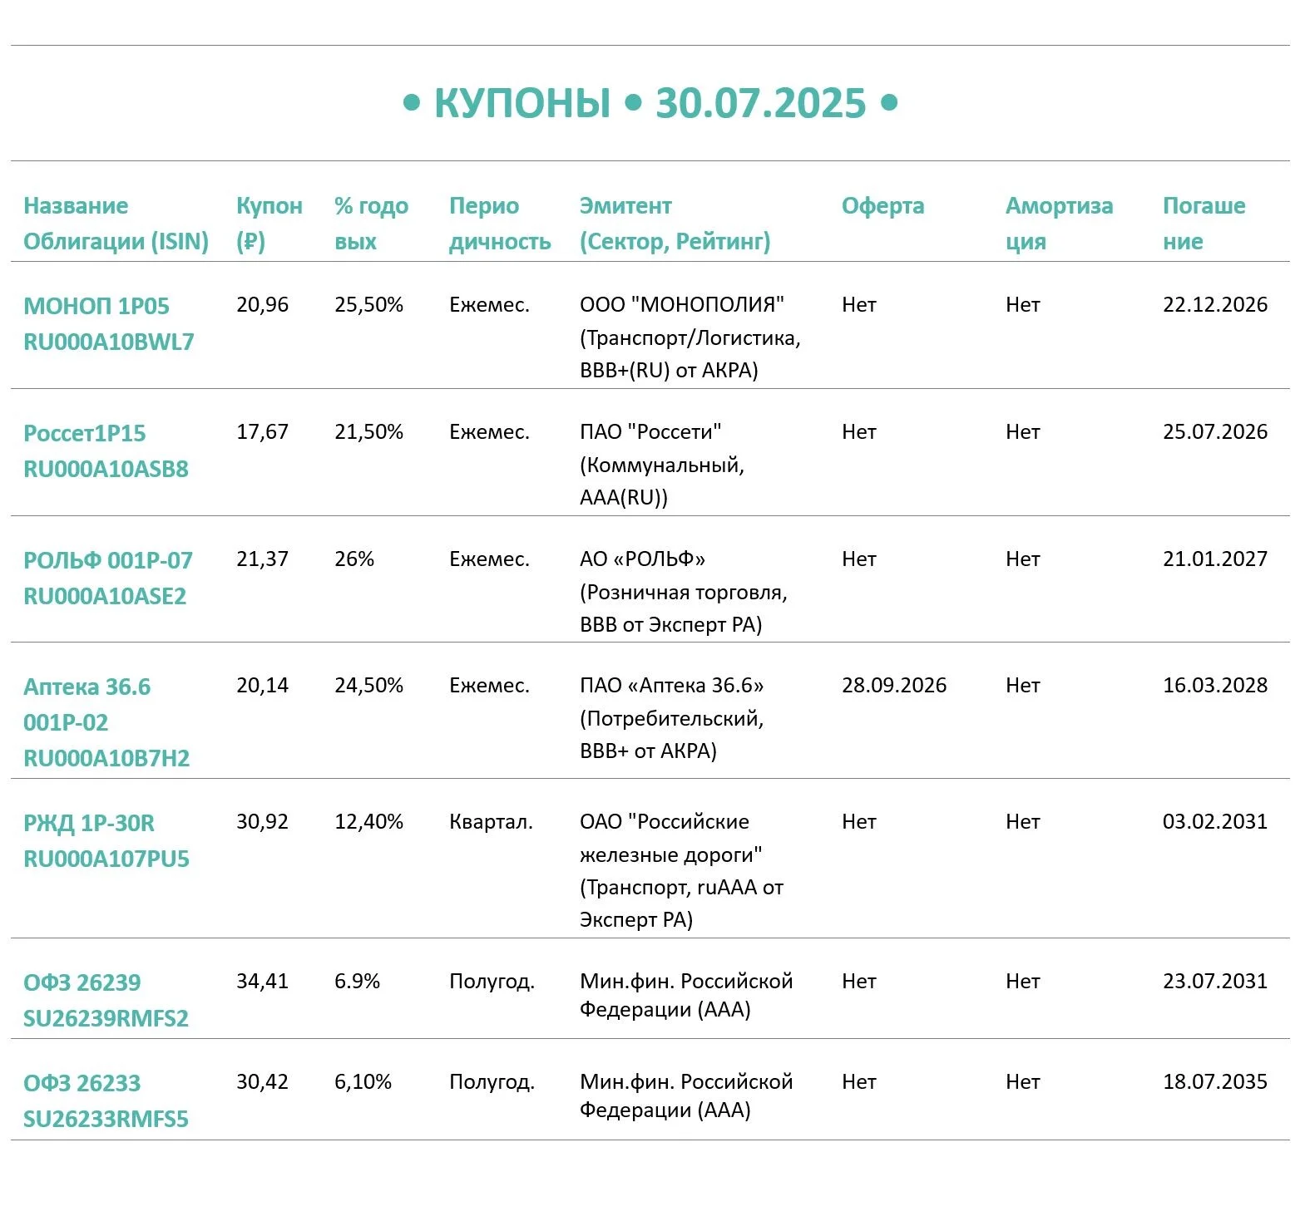Screen dimensions: 1305x1221
Task: Click Амортизация value "Нет" in Аптека 36.6 row
Action: point(1023,686)
